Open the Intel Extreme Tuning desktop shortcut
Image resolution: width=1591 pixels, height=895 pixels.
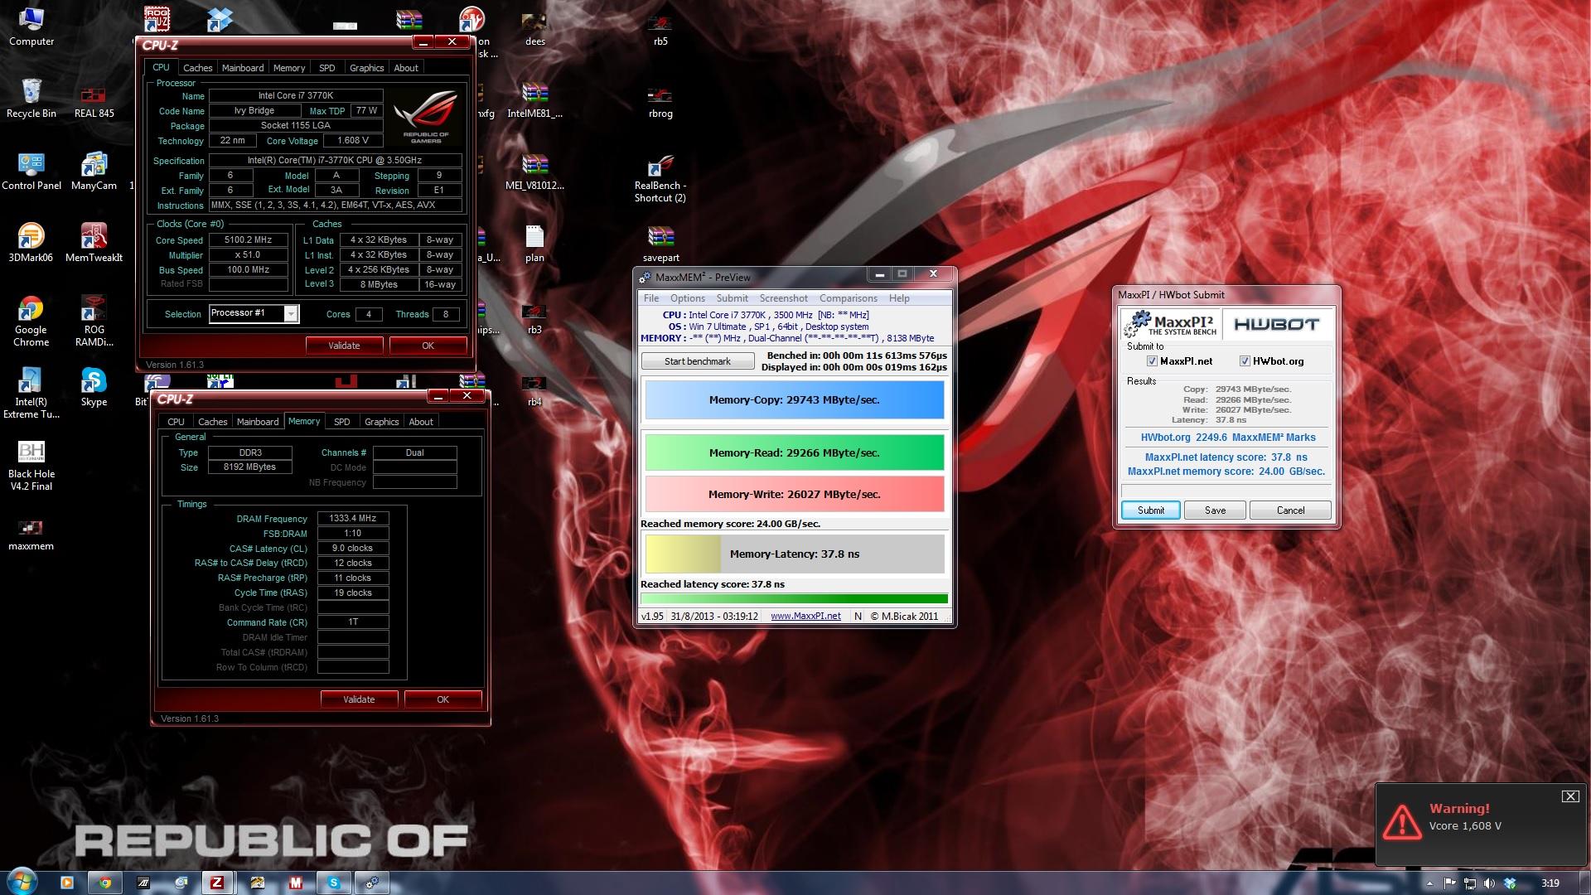coord(31,393)
